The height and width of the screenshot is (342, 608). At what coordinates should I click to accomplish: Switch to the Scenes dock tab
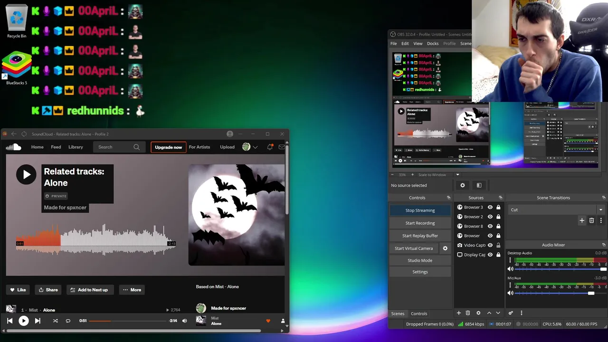coord(398,313)
